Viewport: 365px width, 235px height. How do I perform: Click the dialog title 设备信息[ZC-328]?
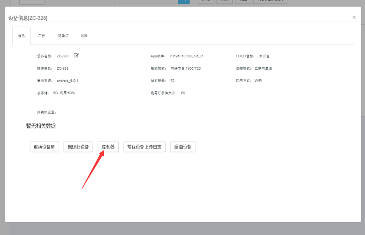28,18
